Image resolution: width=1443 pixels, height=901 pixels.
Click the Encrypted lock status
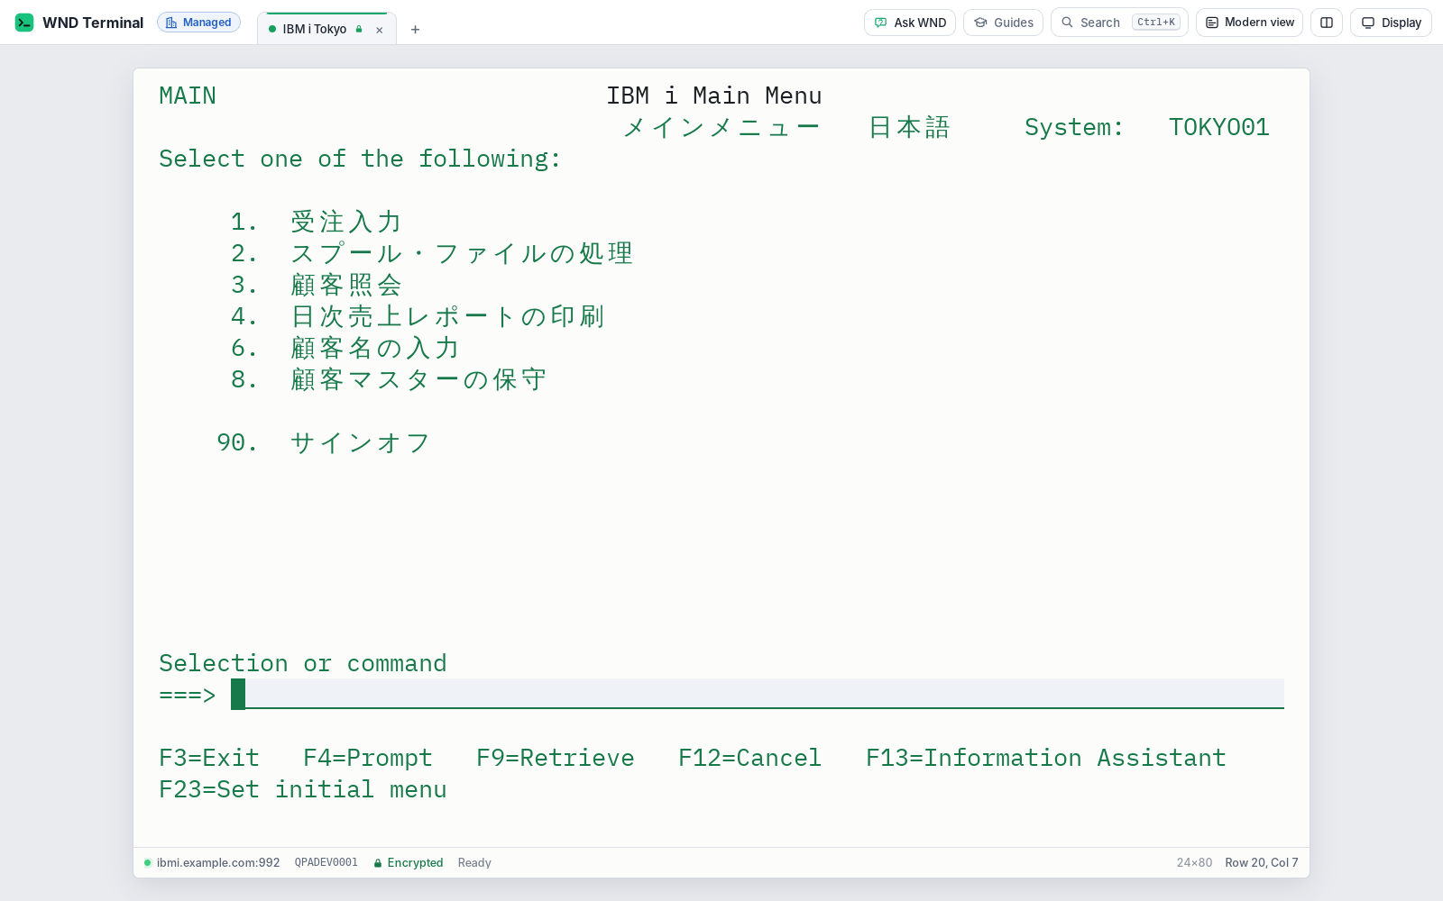tap(409, 862)
